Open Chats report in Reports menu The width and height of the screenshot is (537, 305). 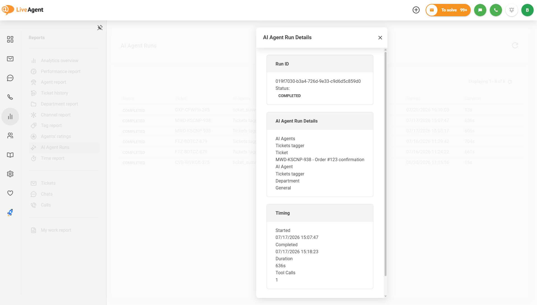pyautogui.click(x=64, y=194)
